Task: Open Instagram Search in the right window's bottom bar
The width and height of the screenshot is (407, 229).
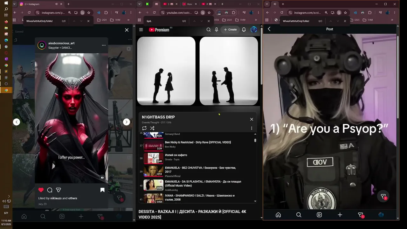Action: pos(299,215)
